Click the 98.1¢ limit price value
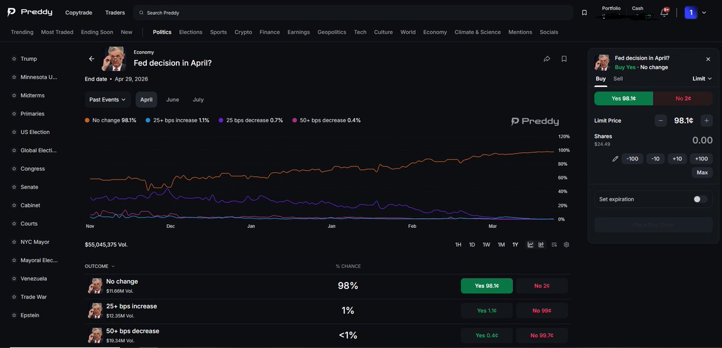This screenshot has height=348, width=722. [683, 120]
